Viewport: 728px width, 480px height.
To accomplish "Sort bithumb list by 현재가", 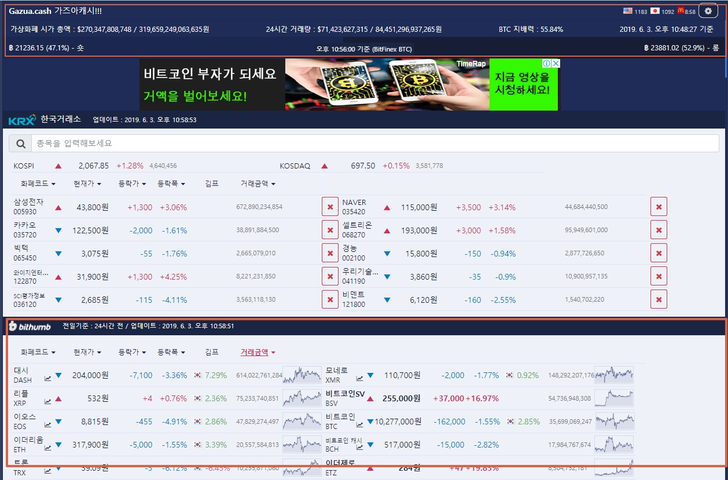I will pos(87,352).
